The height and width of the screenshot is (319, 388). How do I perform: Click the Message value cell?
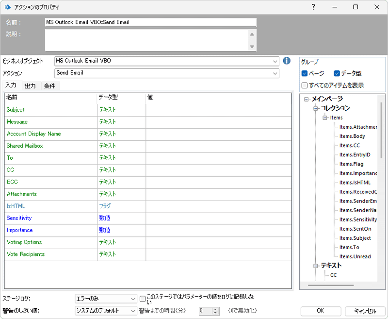(x=219, y=122)
